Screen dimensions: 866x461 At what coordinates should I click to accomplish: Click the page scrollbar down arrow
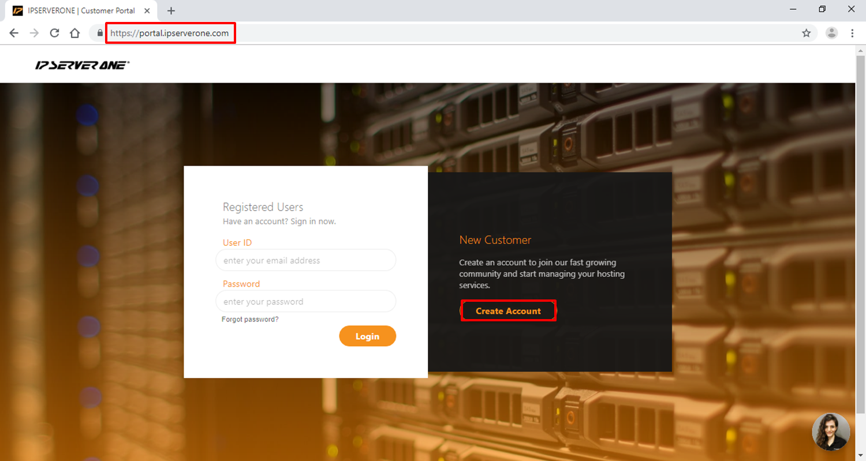860,456
